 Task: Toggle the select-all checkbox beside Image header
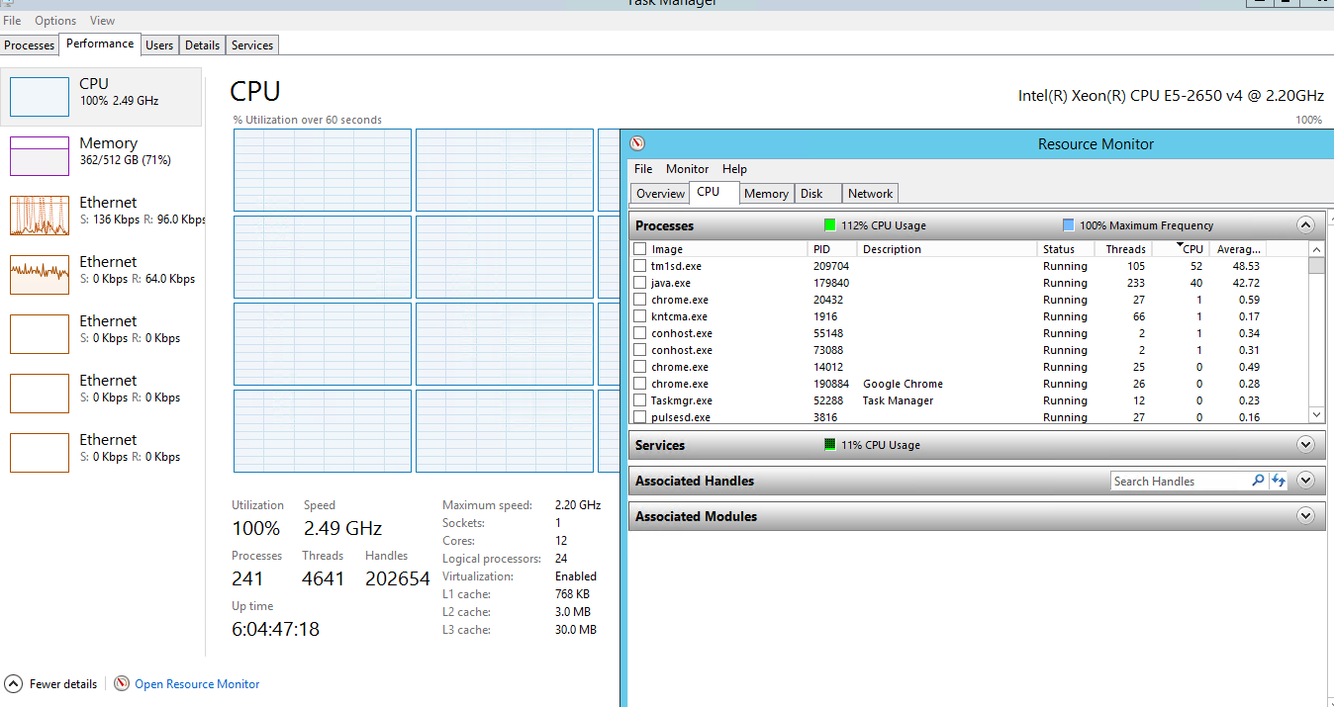coord(640,249)
